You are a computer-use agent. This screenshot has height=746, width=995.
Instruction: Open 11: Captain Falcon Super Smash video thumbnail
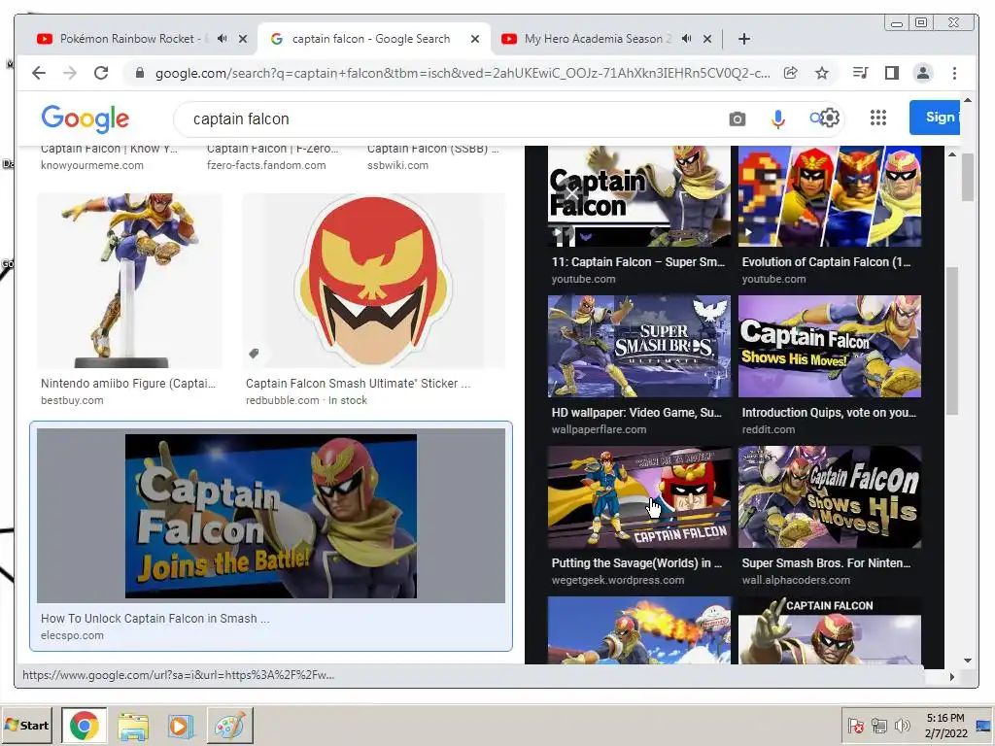coord(639,196)
